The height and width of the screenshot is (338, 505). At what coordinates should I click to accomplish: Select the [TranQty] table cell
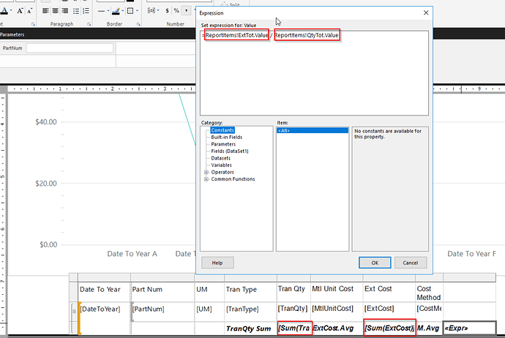[x=293, y=312]
